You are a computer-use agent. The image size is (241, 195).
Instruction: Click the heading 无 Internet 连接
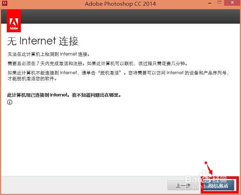pos(43,41)
